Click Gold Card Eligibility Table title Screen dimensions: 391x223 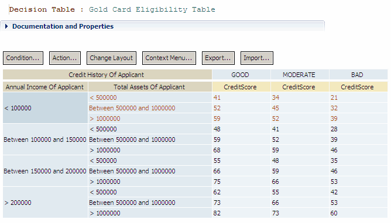(x=152, y=9)
